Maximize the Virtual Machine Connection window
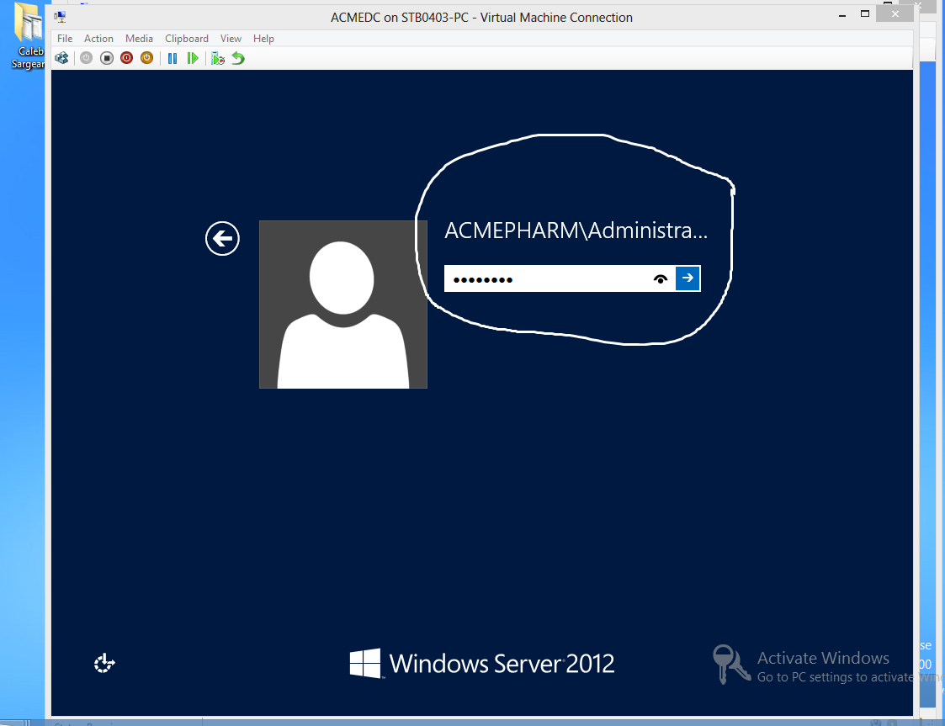Viewport: 945px width, 726px height. 865,13
